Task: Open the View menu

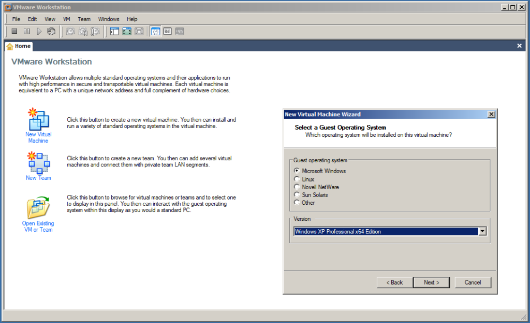Action: [x=50, y=19]
